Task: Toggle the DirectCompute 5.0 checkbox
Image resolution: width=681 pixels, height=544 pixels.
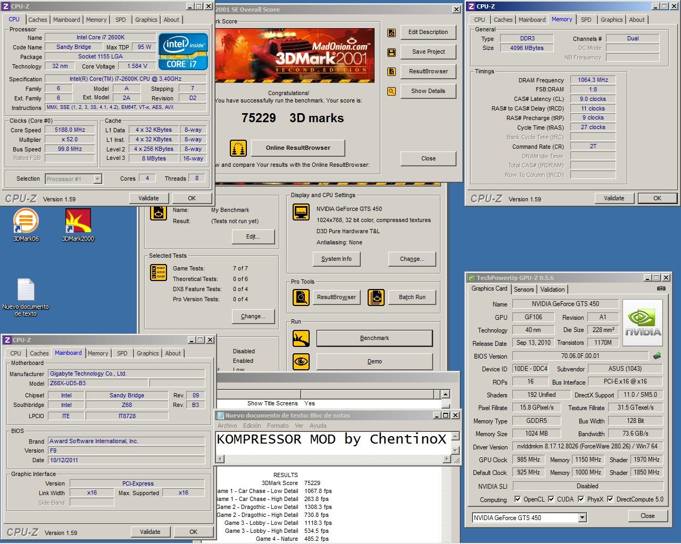Action: tap(610, 499)
